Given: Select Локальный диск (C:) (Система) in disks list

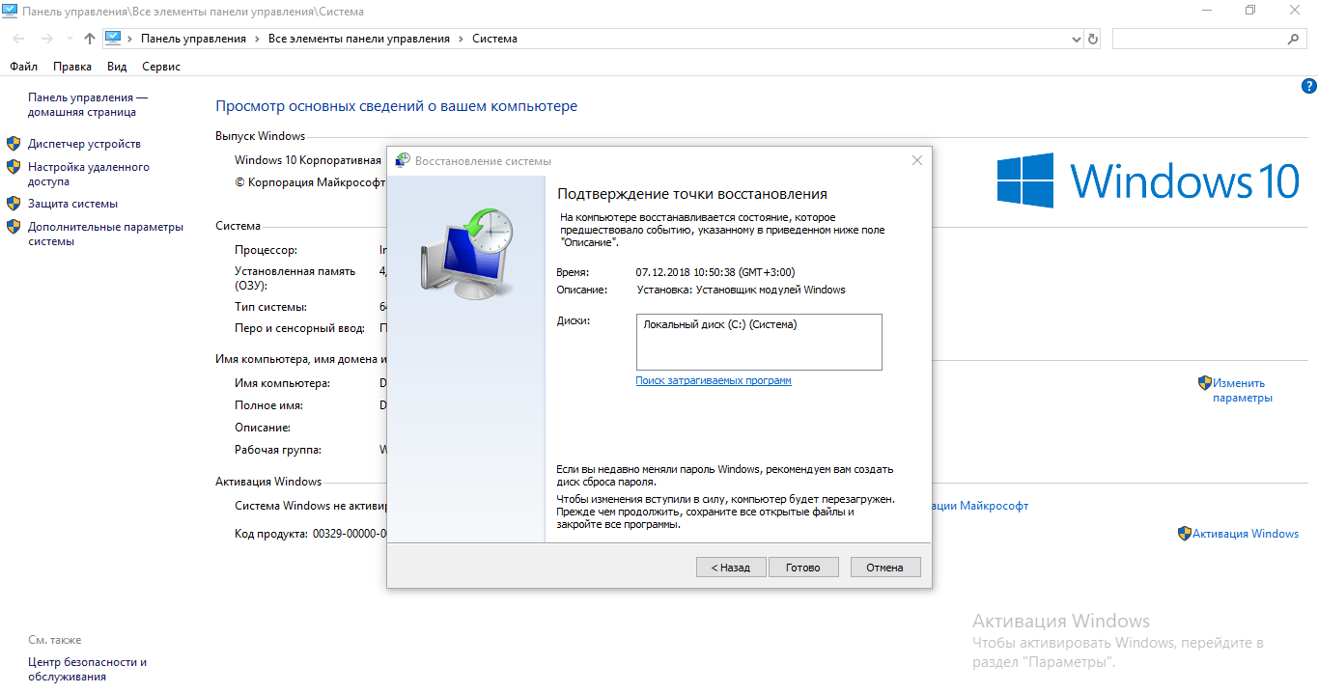Looking at the screenshot, I should (x=720, y=324).
